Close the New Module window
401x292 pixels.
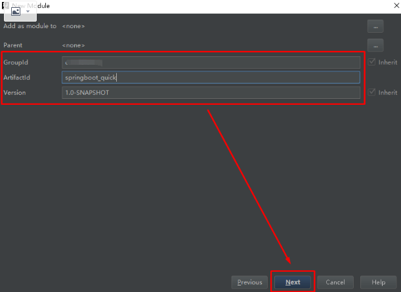pyautogui.click(x=396, y=6)
